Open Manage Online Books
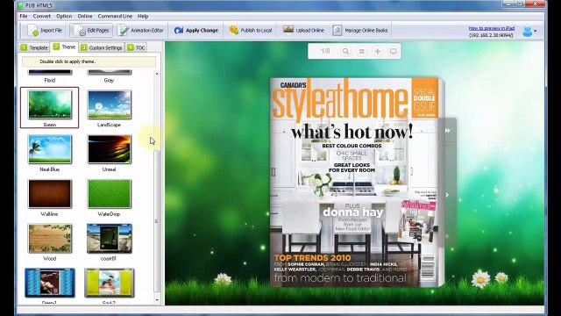 click(360, 31)
